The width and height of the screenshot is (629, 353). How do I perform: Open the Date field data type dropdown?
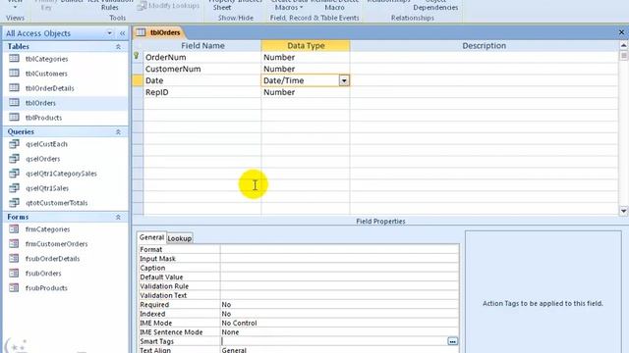point(344,80)
